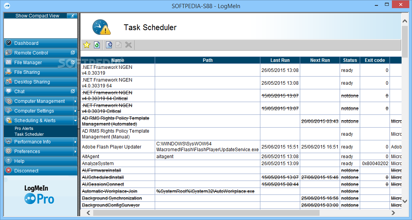
Task: Open File Manager in new window icon
Action: tap(73, 62)
